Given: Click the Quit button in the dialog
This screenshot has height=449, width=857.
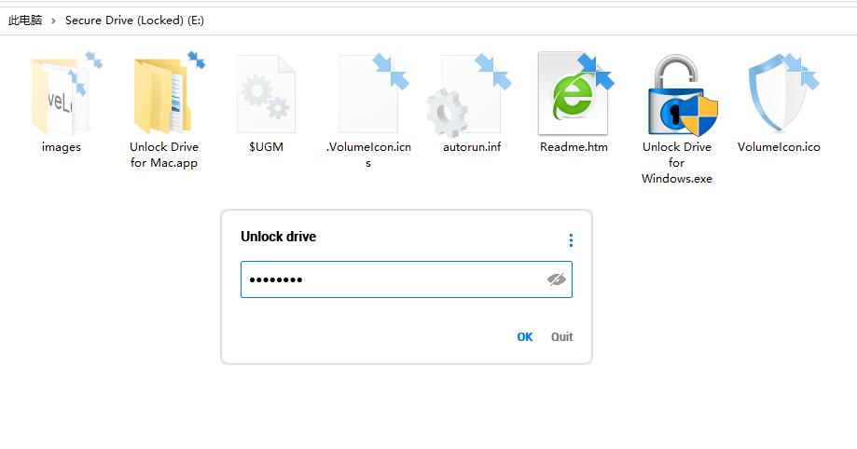Looking at the screenshot, I should click(x=562, y=336).
